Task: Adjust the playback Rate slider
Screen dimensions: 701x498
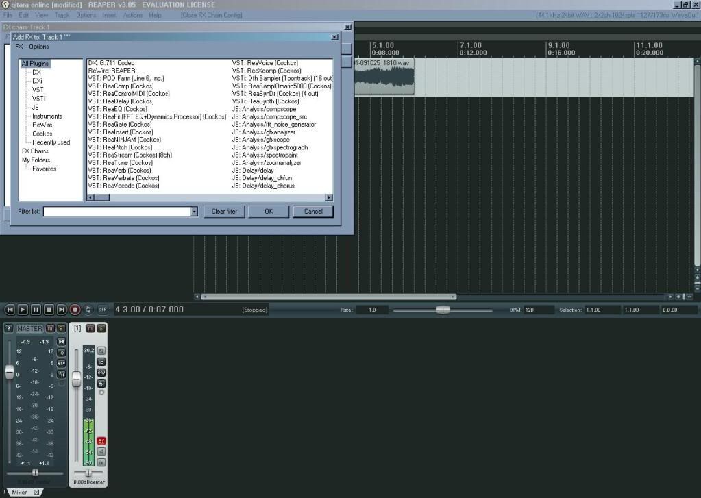Action: pos(443,310)
